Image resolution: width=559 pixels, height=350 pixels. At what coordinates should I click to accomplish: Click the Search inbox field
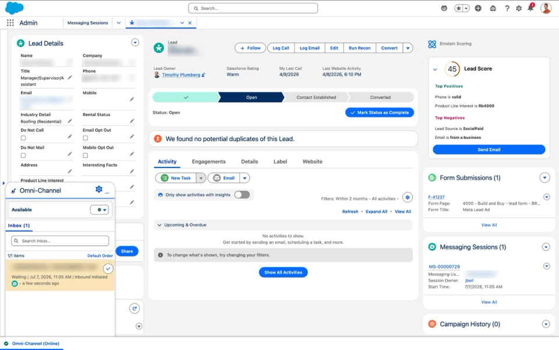point(60,241)
